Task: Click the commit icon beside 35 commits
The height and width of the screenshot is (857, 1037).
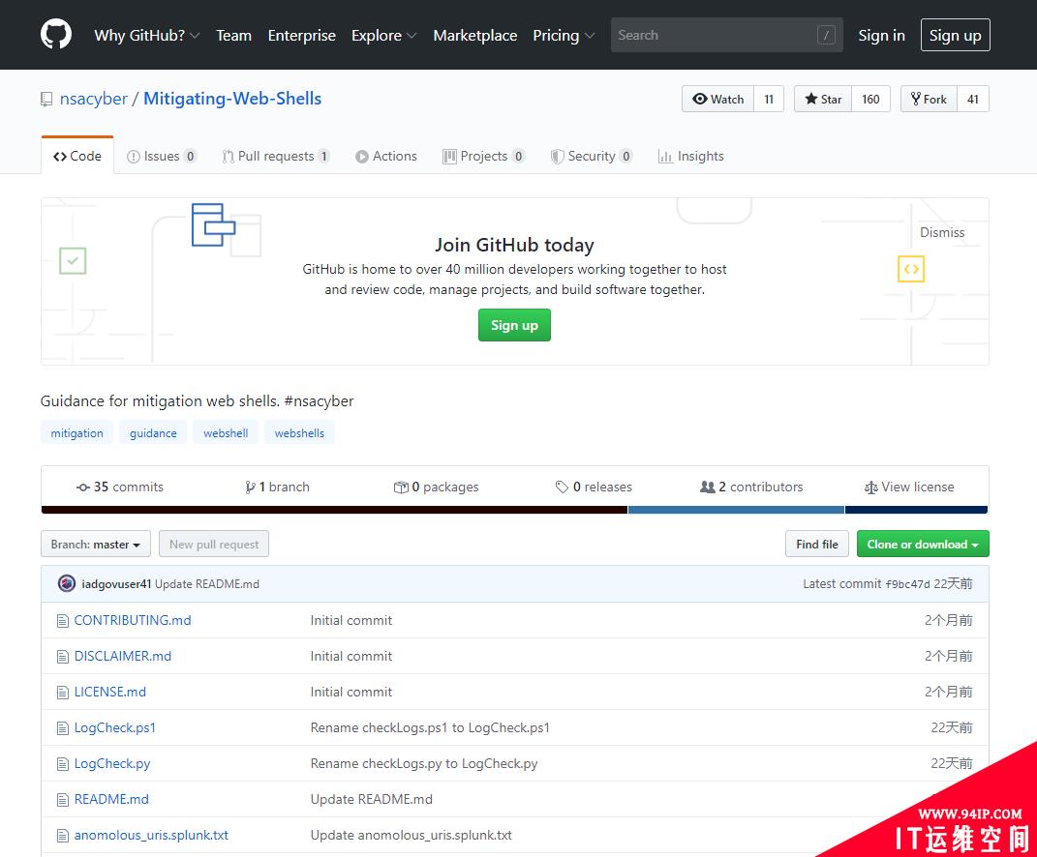Action: coord(83,487)
